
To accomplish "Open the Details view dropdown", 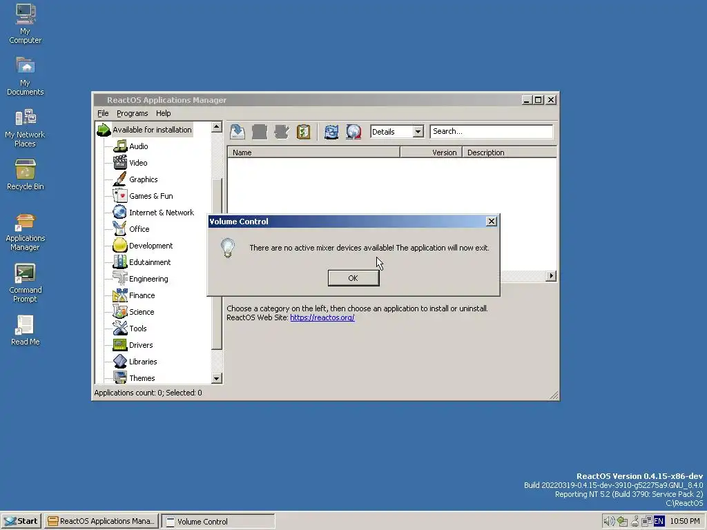I will (x=418, y=132).
